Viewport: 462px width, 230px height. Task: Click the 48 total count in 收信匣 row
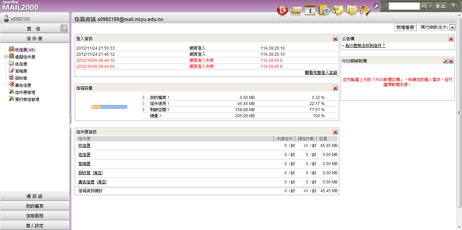click(x=306, y=146)
